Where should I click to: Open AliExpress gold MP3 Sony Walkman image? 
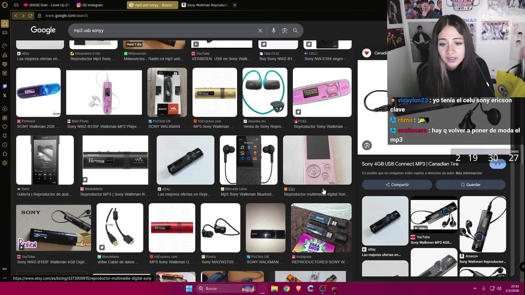[x=215, y=92]
